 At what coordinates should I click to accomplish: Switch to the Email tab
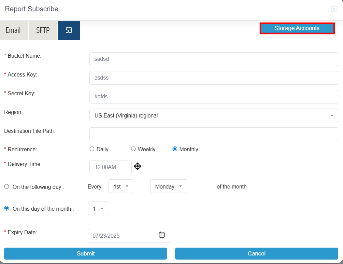(x=13, y=30)
